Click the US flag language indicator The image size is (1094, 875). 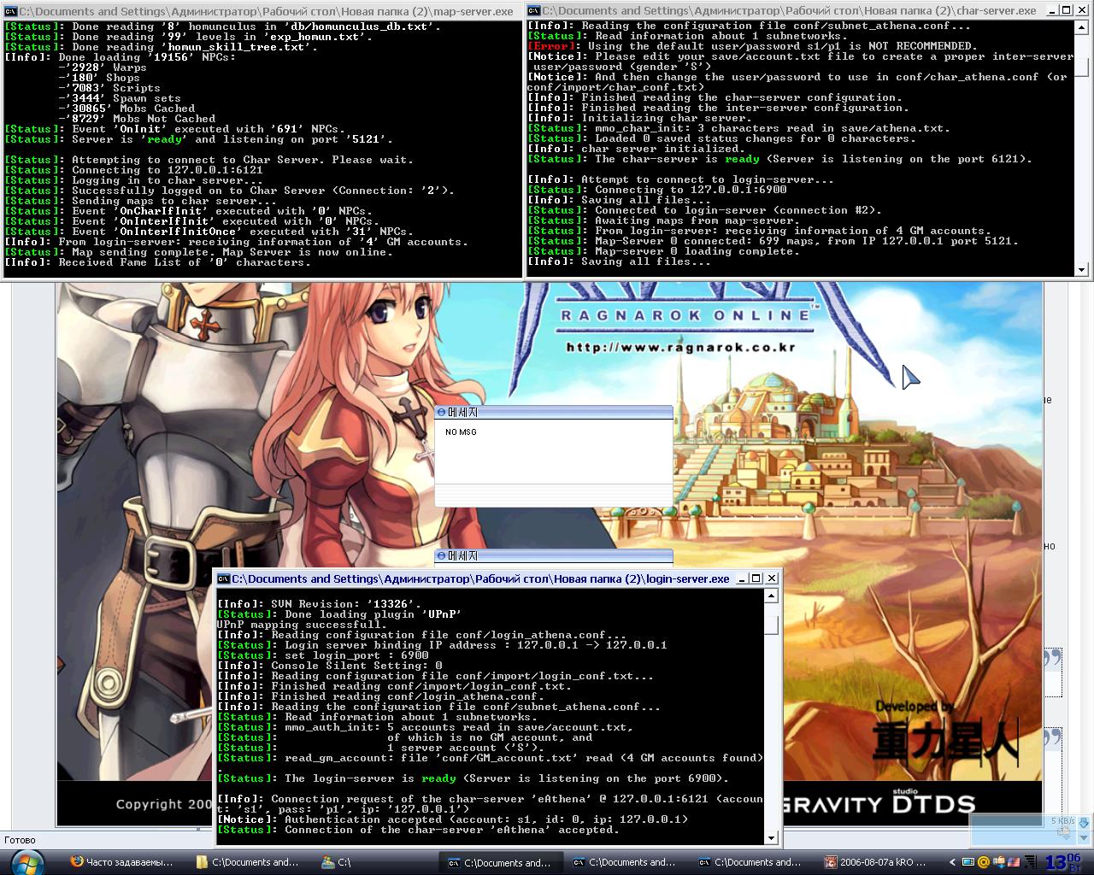(x=1013, y=862)
